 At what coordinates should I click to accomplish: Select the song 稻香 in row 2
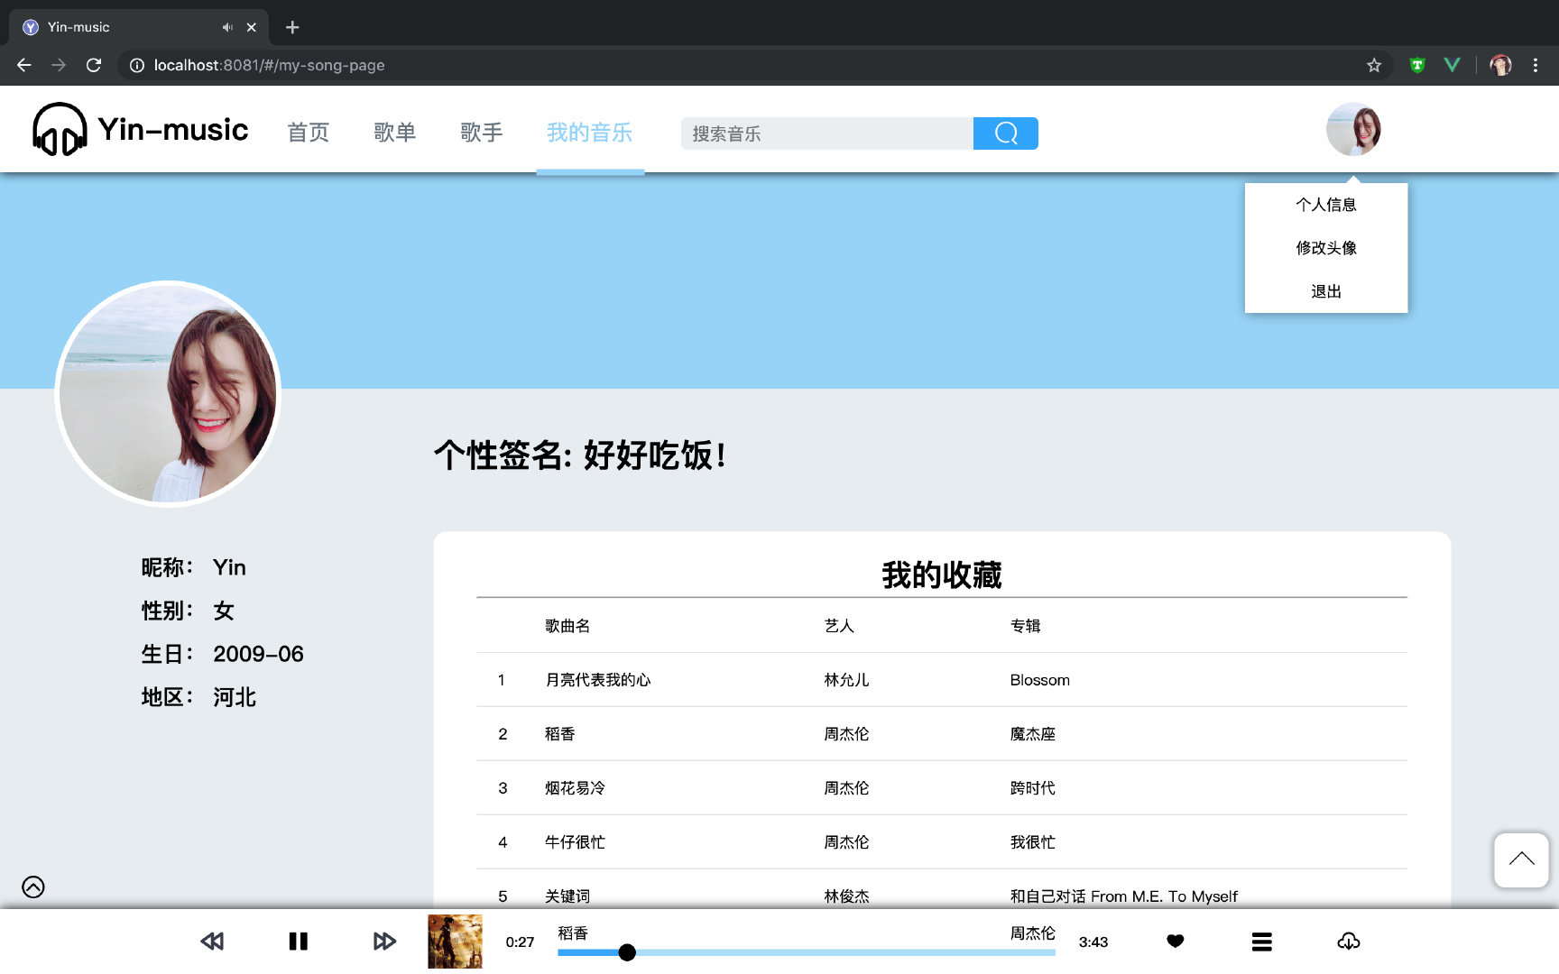[x=559, y=734]
